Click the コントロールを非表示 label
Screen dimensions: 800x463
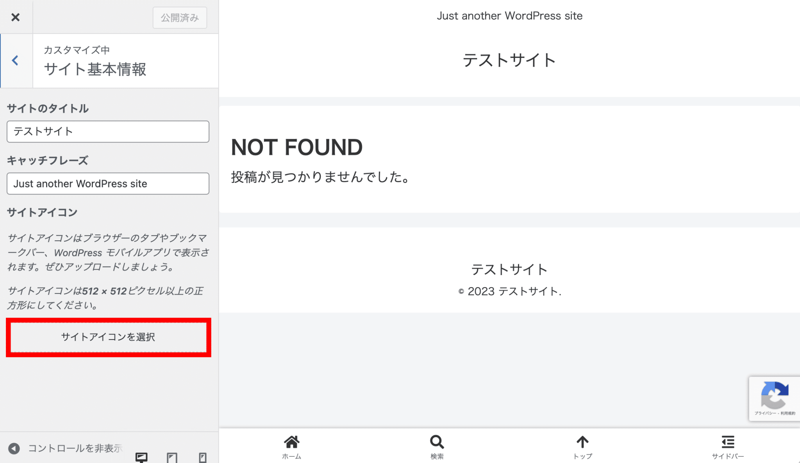(75, 448)
